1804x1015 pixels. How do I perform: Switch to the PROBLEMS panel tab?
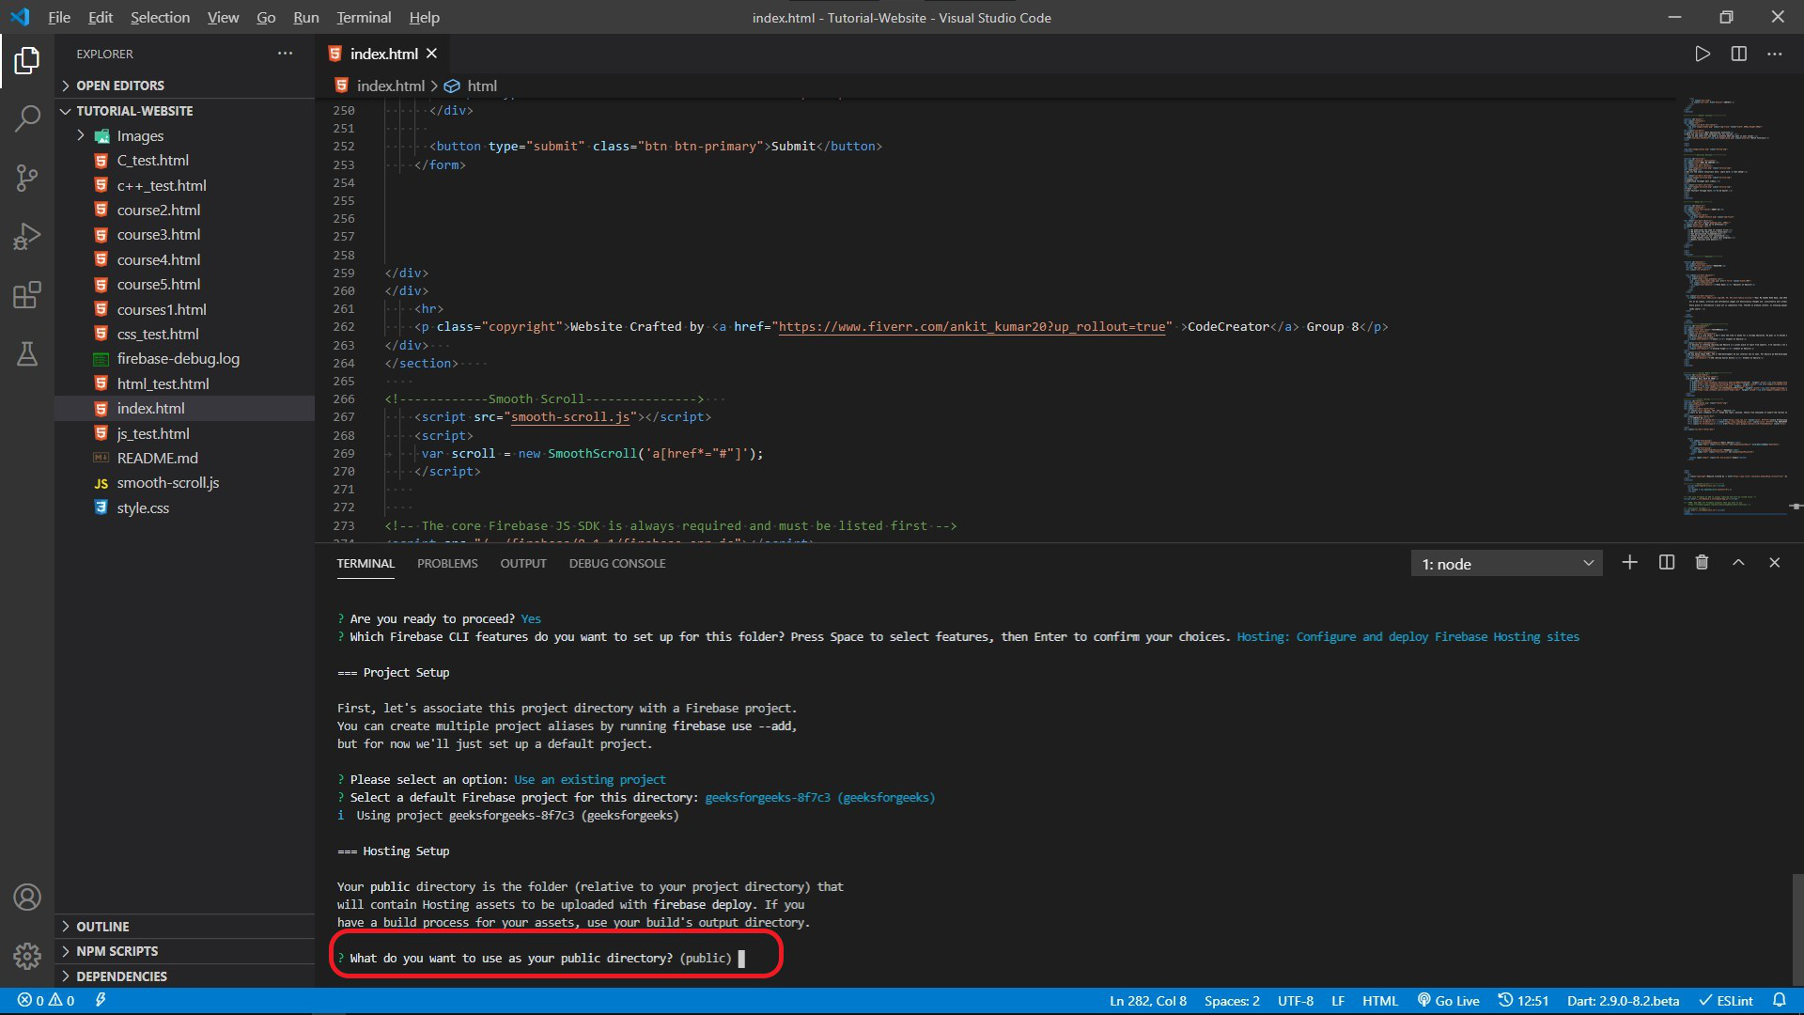tap(447, 564)
